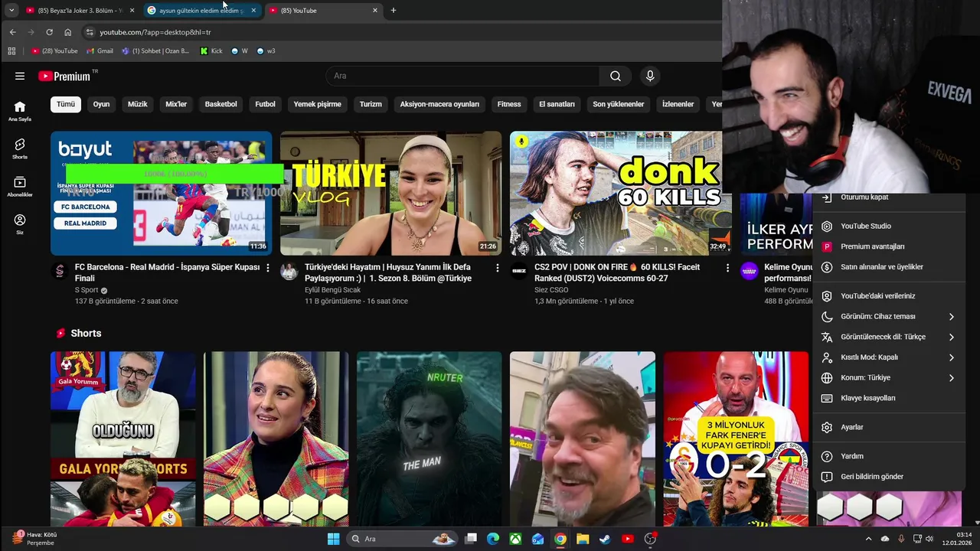Open Chrome tab search dropdown arrow
Viewport: 980px width, 551px height.
click(x=11, y=10)
